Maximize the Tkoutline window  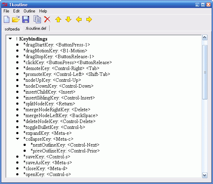coord(203,5)
